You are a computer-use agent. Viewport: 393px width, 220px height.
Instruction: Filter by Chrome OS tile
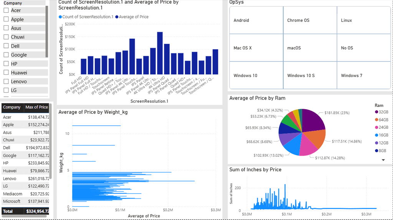310,20
